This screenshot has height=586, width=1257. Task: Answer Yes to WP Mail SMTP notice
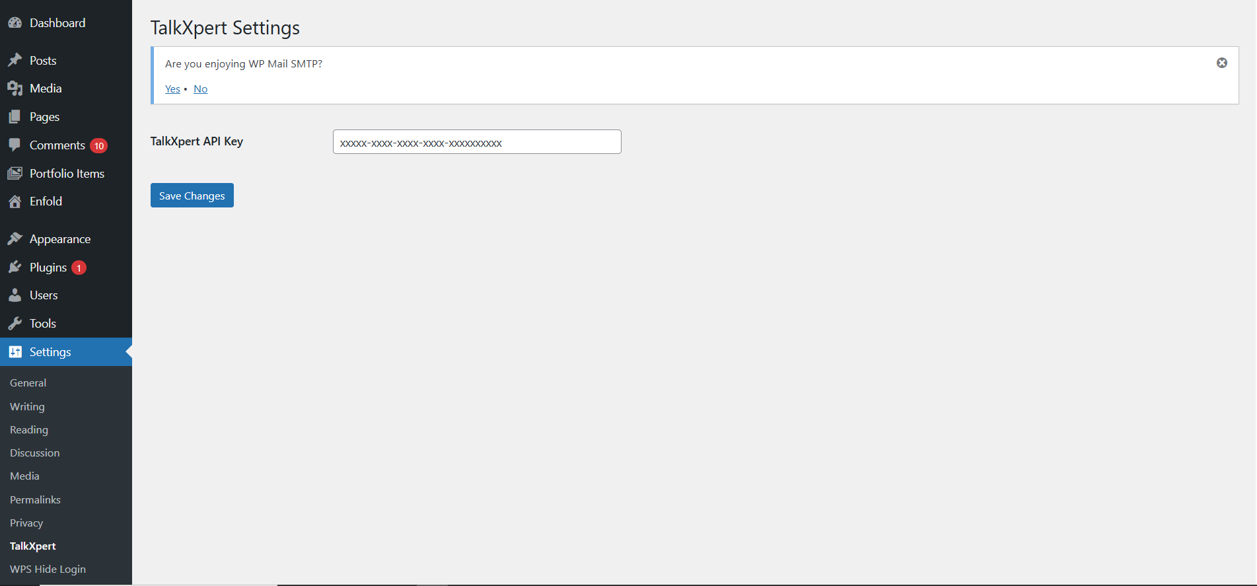(x=172, y=89)
